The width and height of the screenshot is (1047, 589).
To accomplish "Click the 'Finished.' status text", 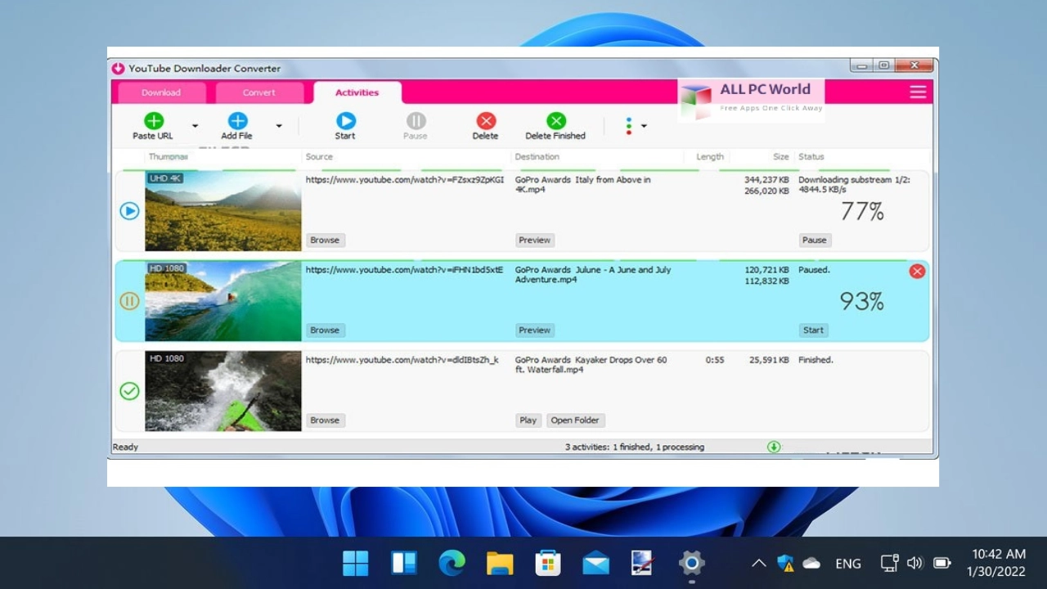I will pyautogui.click(x=816, y=360).
